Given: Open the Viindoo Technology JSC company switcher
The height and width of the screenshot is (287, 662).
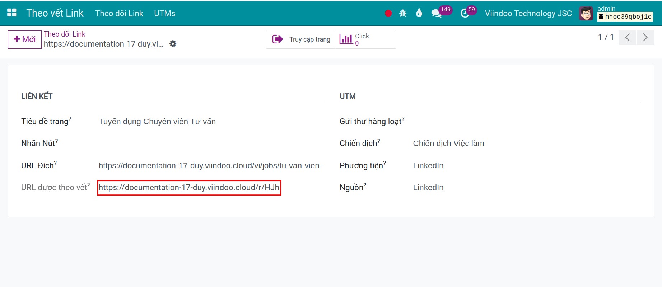Looking at the screenshot, I should click(x=528, y=13).
